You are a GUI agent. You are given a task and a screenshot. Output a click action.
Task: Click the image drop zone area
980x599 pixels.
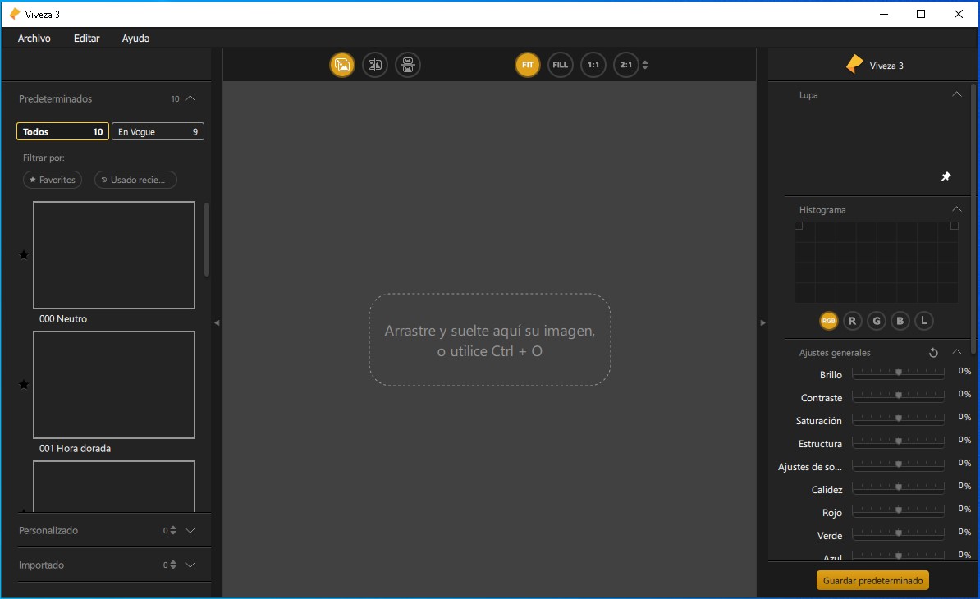(489, 340)
